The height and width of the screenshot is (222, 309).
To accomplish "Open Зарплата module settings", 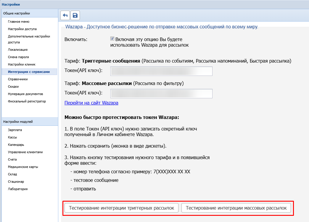I will pos(15,130).
